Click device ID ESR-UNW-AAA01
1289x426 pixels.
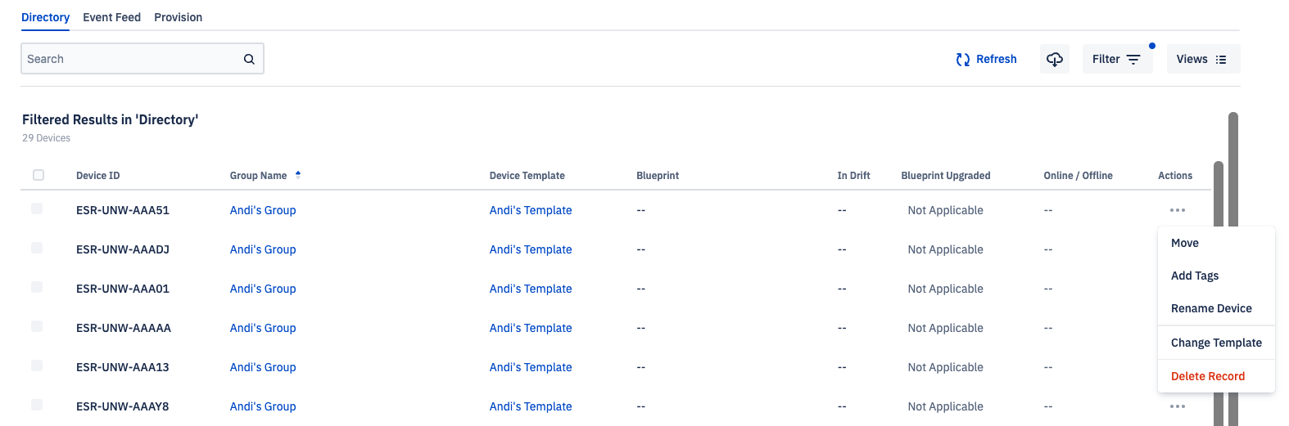click(123, 289)
